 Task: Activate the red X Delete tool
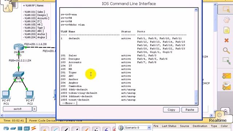[226, 40]
